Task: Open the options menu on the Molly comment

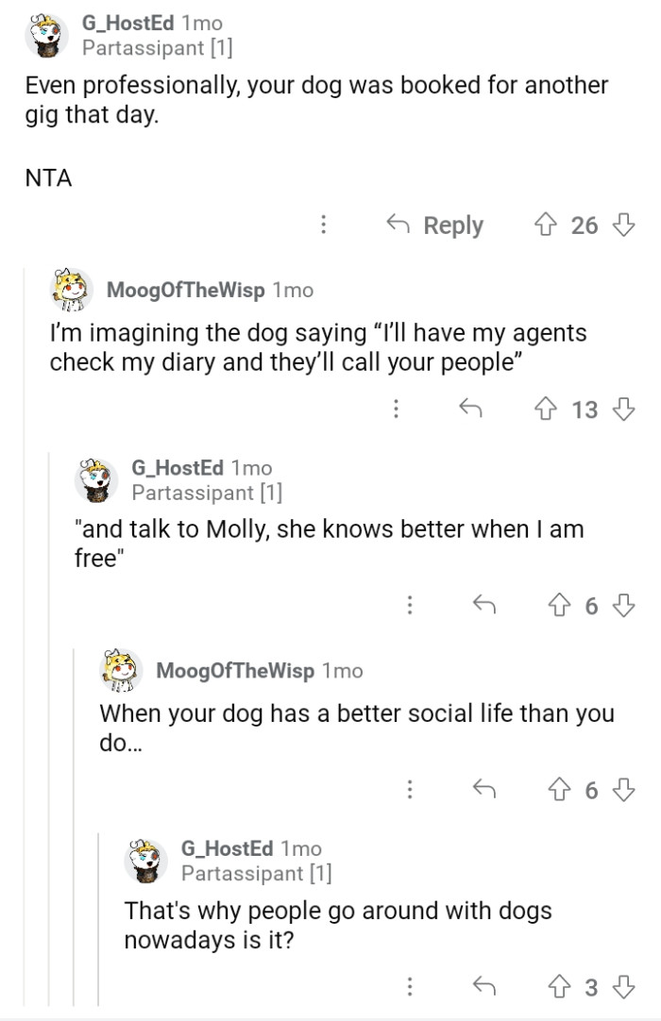Action: point(410,605)
